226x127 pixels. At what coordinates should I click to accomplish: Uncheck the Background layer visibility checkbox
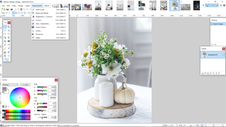point(223,55)
